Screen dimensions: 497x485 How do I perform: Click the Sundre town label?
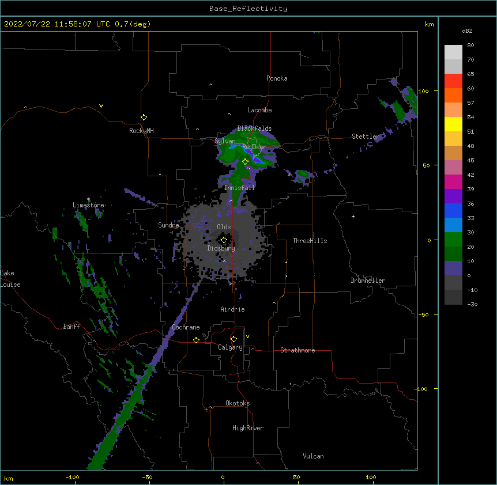tap(168, 225)
